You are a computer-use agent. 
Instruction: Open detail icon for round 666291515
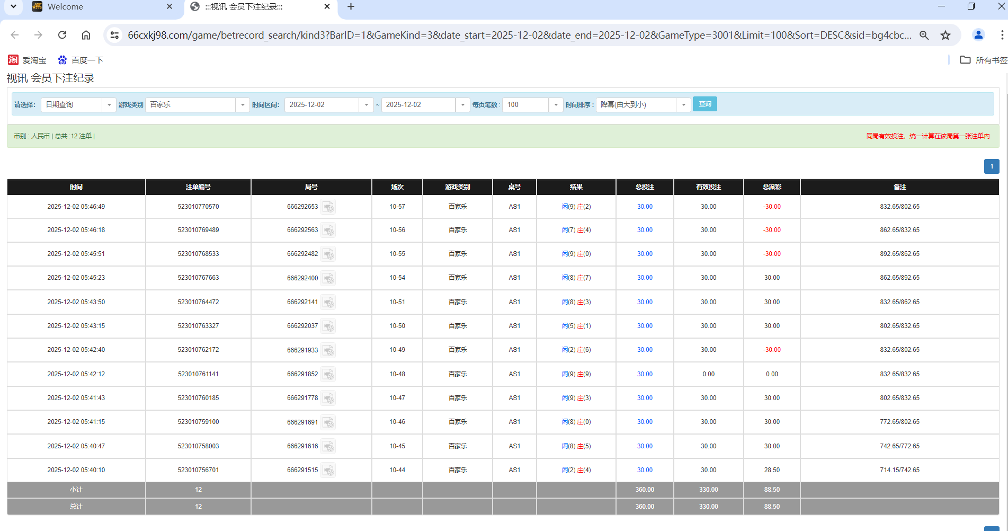(328, 470)
